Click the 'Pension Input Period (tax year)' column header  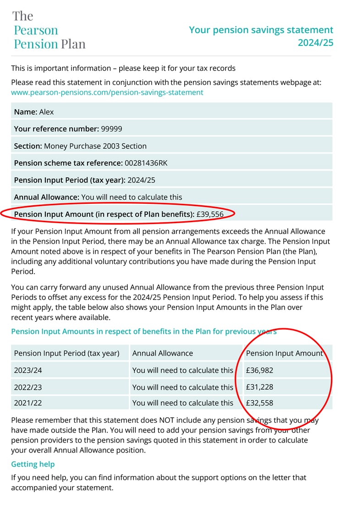(67, 353)
